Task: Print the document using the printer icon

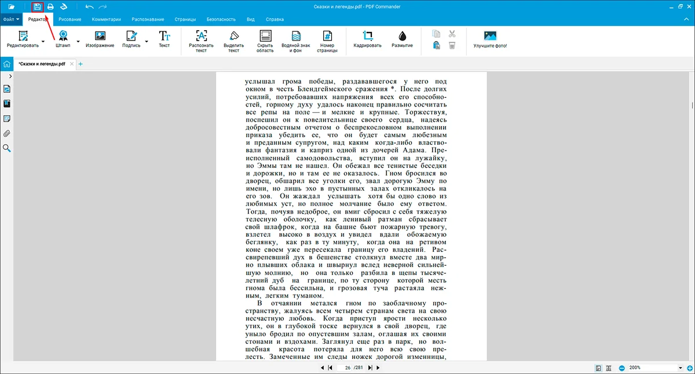Action: tap(50, 7)
